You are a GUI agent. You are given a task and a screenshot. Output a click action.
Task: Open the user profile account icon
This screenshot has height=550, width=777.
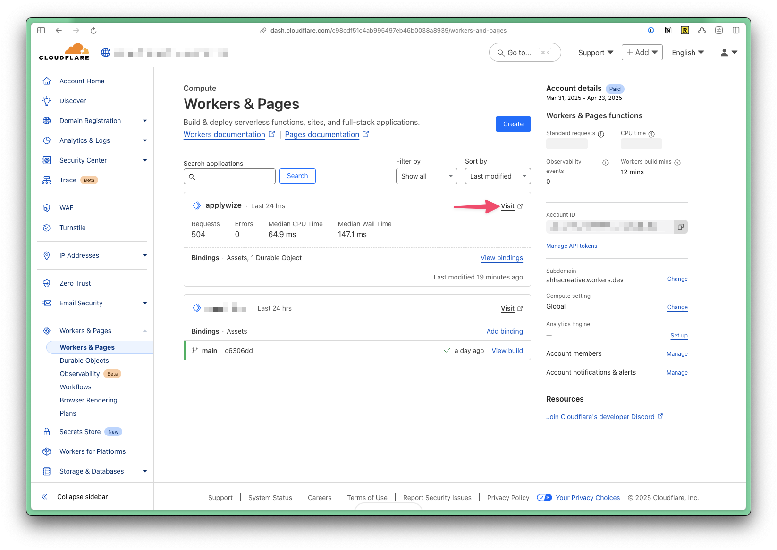pos(728,53)
